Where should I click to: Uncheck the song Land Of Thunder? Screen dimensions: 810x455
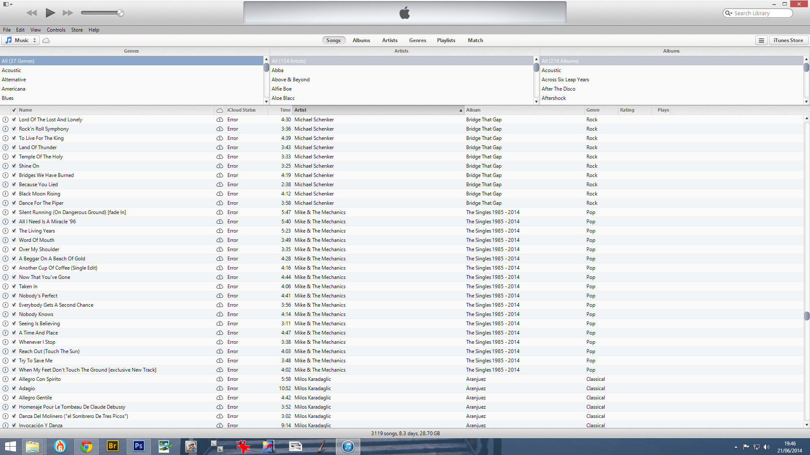(x=14, y=147)
